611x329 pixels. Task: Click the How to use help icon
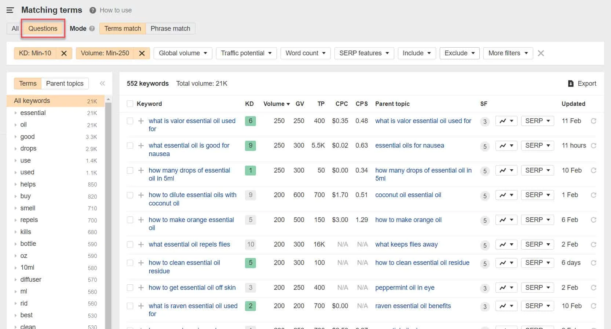(93, 10)
